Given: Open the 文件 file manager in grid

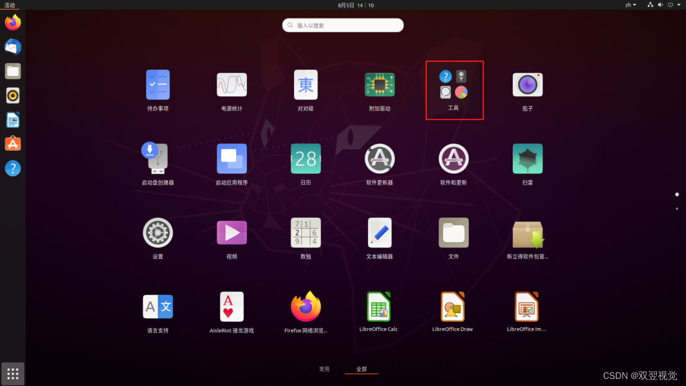Looking at the screenshot, I should (454, 233).
